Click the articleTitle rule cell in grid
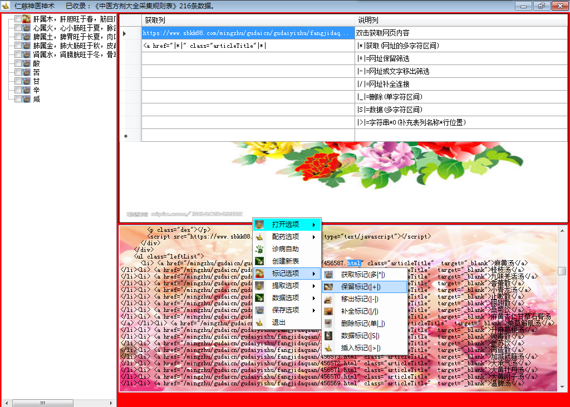The width and height of the screenshot is (570, 407). (248, 46)
